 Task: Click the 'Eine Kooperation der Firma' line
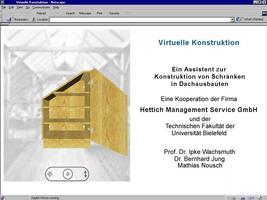click(x=199, y=99)
